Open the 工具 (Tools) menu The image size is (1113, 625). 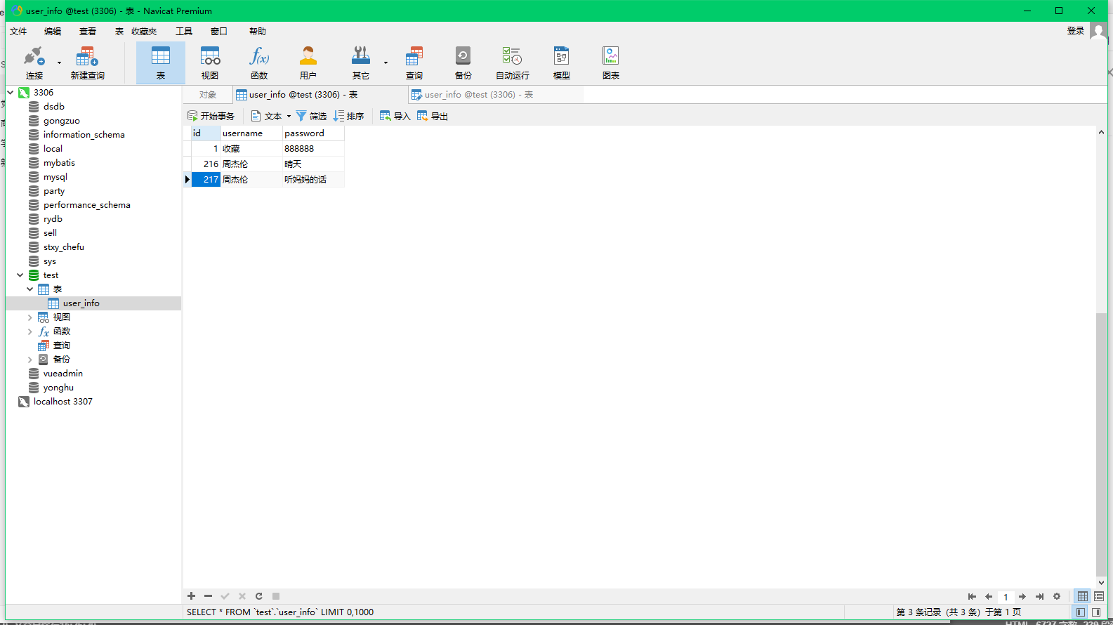pos(184,32)
